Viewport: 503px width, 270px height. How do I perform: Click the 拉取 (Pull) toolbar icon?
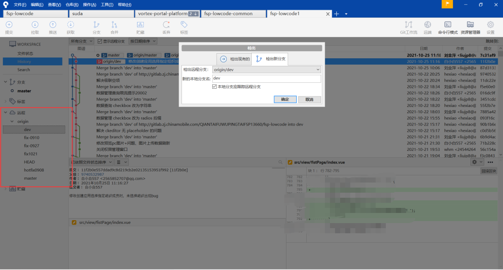(x=35, y=25)
